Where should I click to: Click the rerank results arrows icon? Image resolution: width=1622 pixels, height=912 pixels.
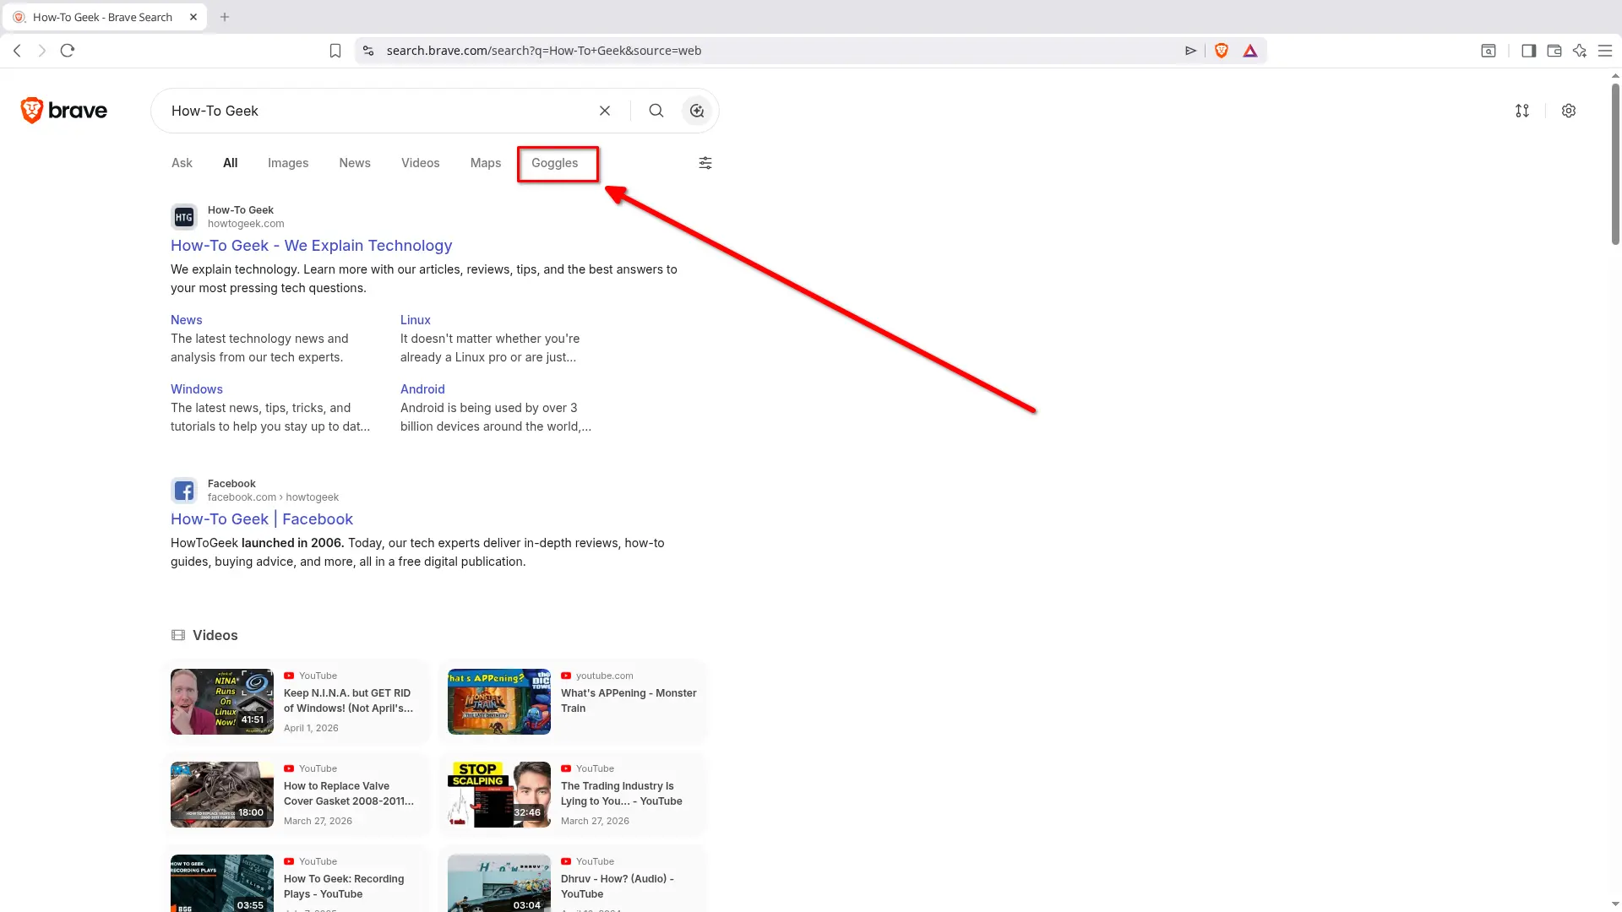click(1522, 111)
